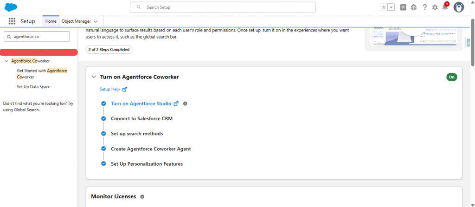Click the external link icon beside Agentforce Studio
Image resolution: width=475 pixels, height=207 pixels.
click(176, 103)
